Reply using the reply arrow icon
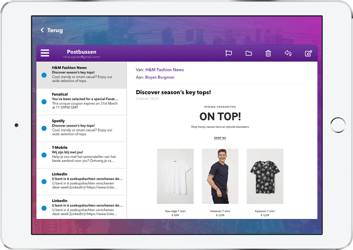Screen dimensions: 353x250 pyautogui.click(x=288, y=53)
